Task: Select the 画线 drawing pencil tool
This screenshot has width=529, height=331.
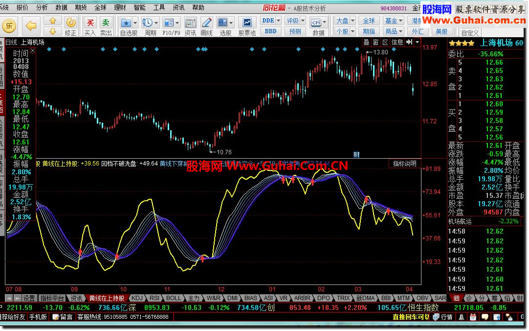Action: [206, 23]
